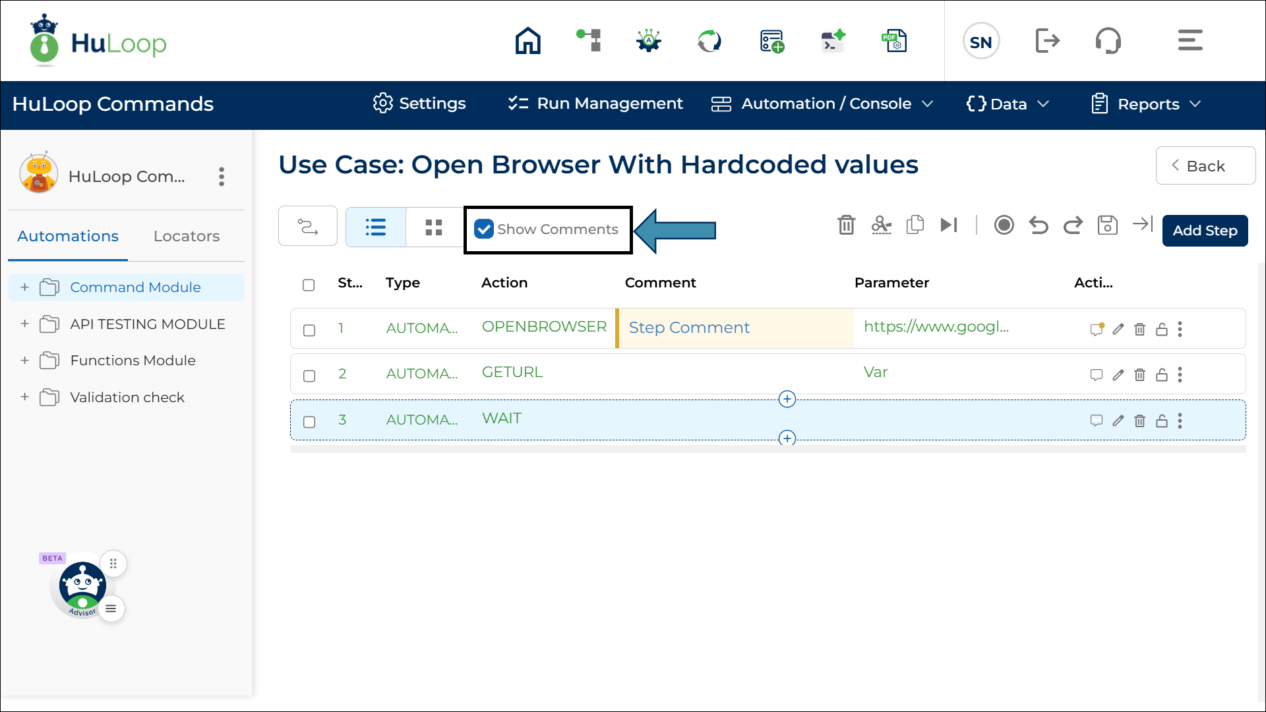
Task: Toggle lock on step 3 WAIT
Action: pyautogui.click(x=1161, y=421)
